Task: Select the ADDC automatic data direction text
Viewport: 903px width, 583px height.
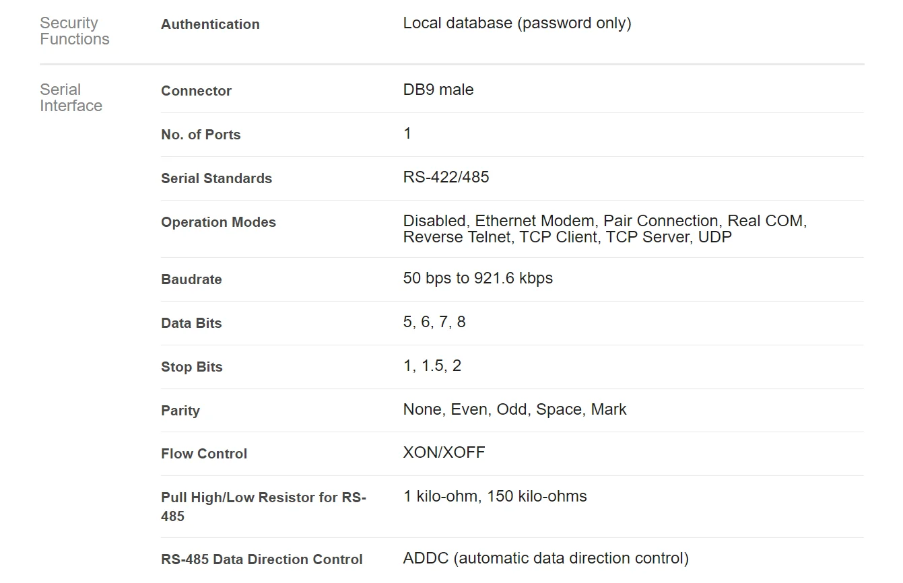Action: pos(545,558)
